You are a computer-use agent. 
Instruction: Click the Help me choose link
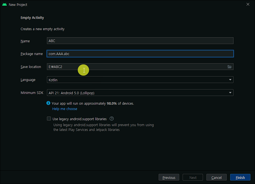coord(65,109)
